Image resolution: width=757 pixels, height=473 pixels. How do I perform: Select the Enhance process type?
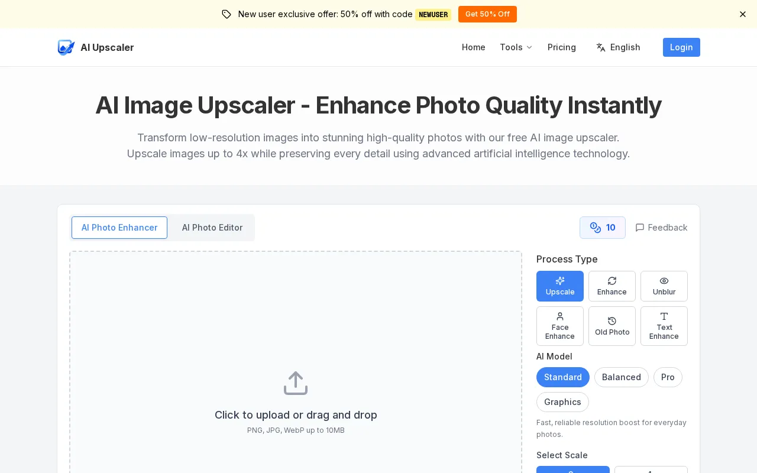[x=612, y=286]
